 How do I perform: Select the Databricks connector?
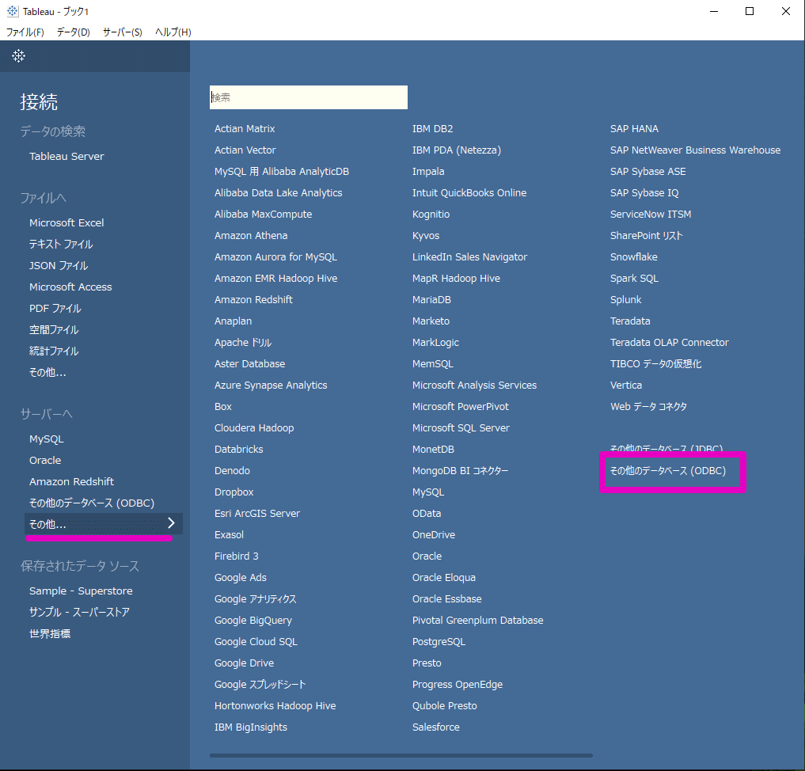tap(239, 449)
